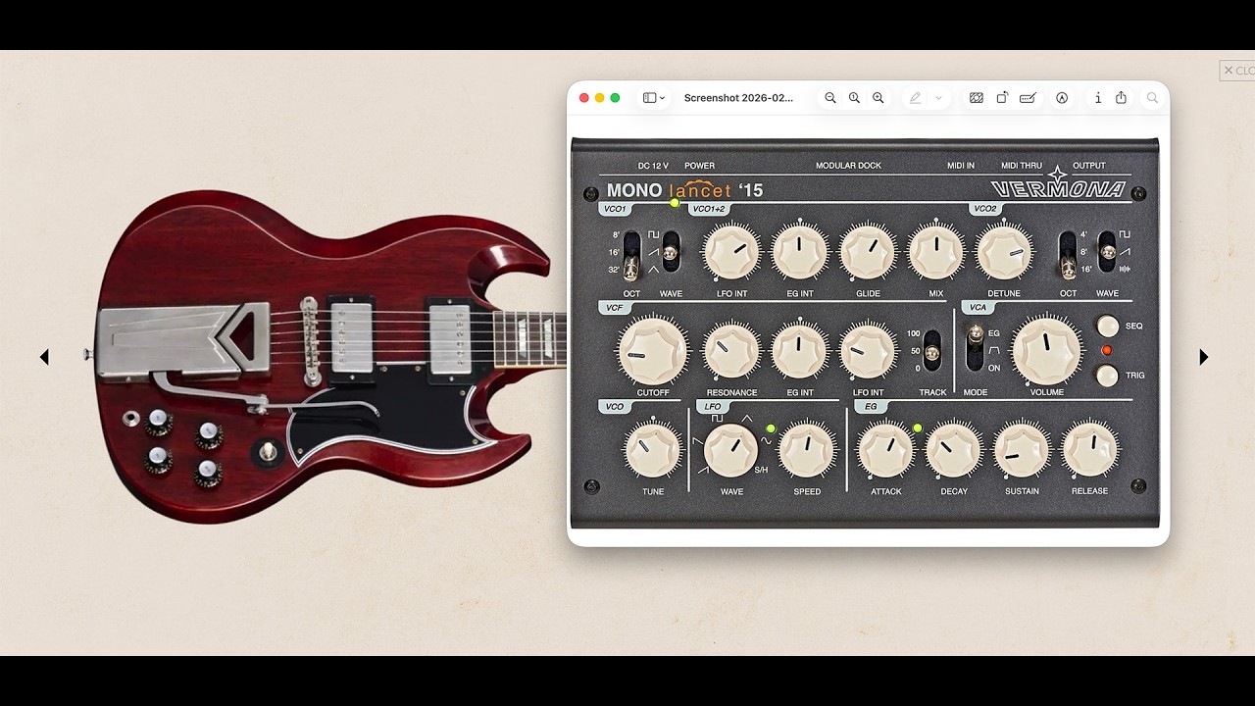Expand the highlight pen options arrow
Image resolution: width=1255 pixels, height=706 pixels.
click(938, 98)
